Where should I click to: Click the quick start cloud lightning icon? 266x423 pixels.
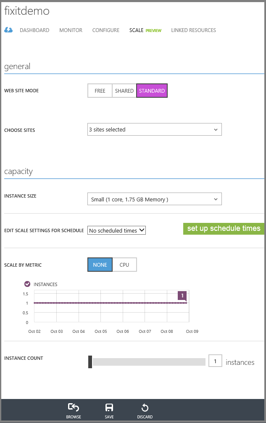8,30
